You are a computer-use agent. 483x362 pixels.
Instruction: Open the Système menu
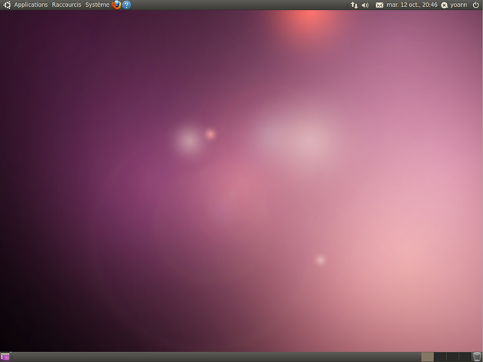(97, 5)
